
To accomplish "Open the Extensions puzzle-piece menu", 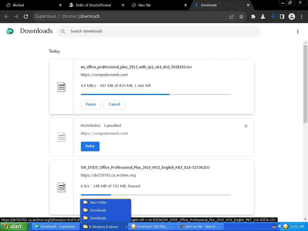I will [253, 17].
